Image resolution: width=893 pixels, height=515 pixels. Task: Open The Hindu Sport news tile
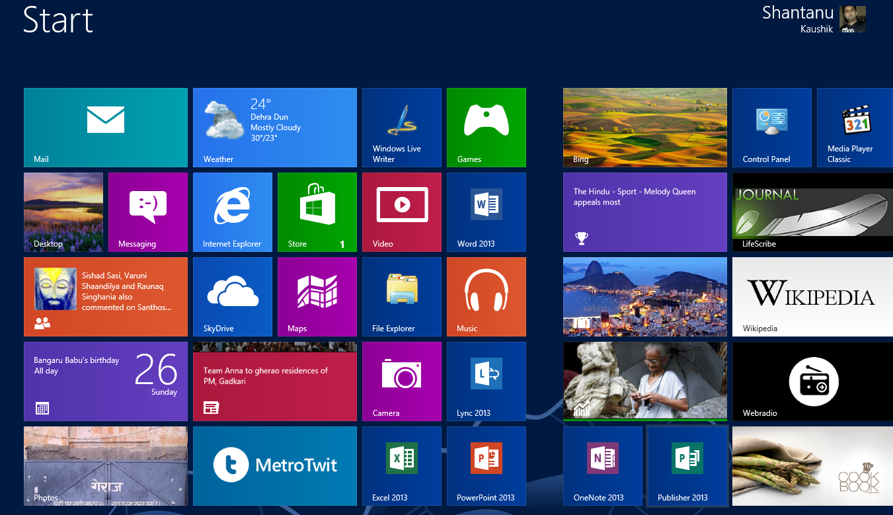(645, 212)
